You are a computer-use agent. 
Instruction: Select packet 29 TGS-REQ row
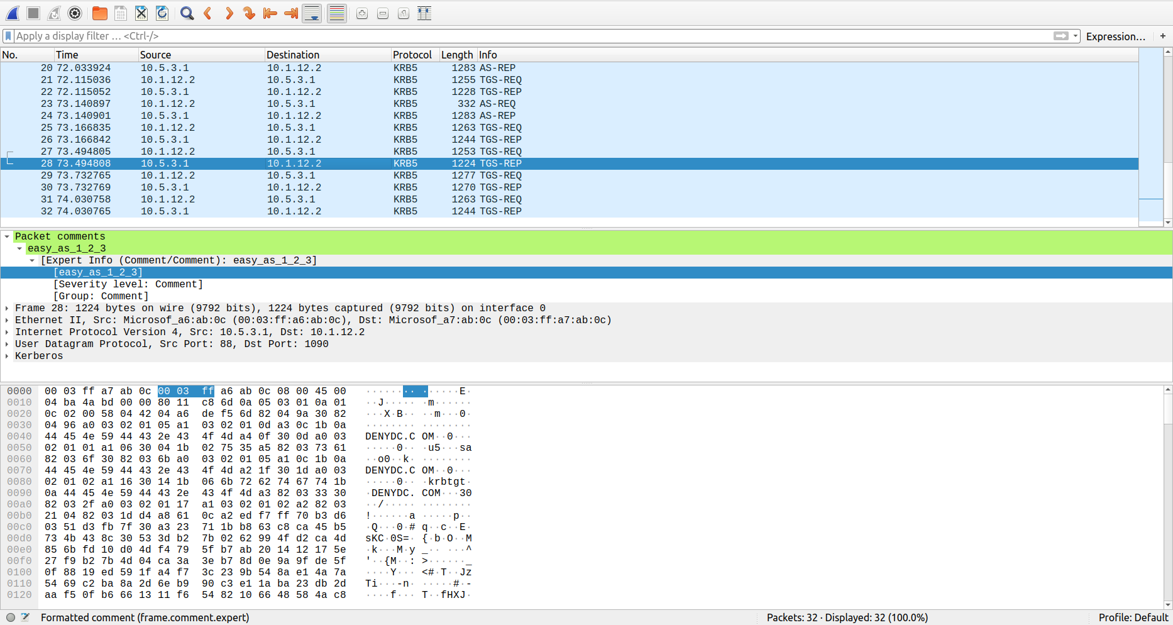(570, 175)
